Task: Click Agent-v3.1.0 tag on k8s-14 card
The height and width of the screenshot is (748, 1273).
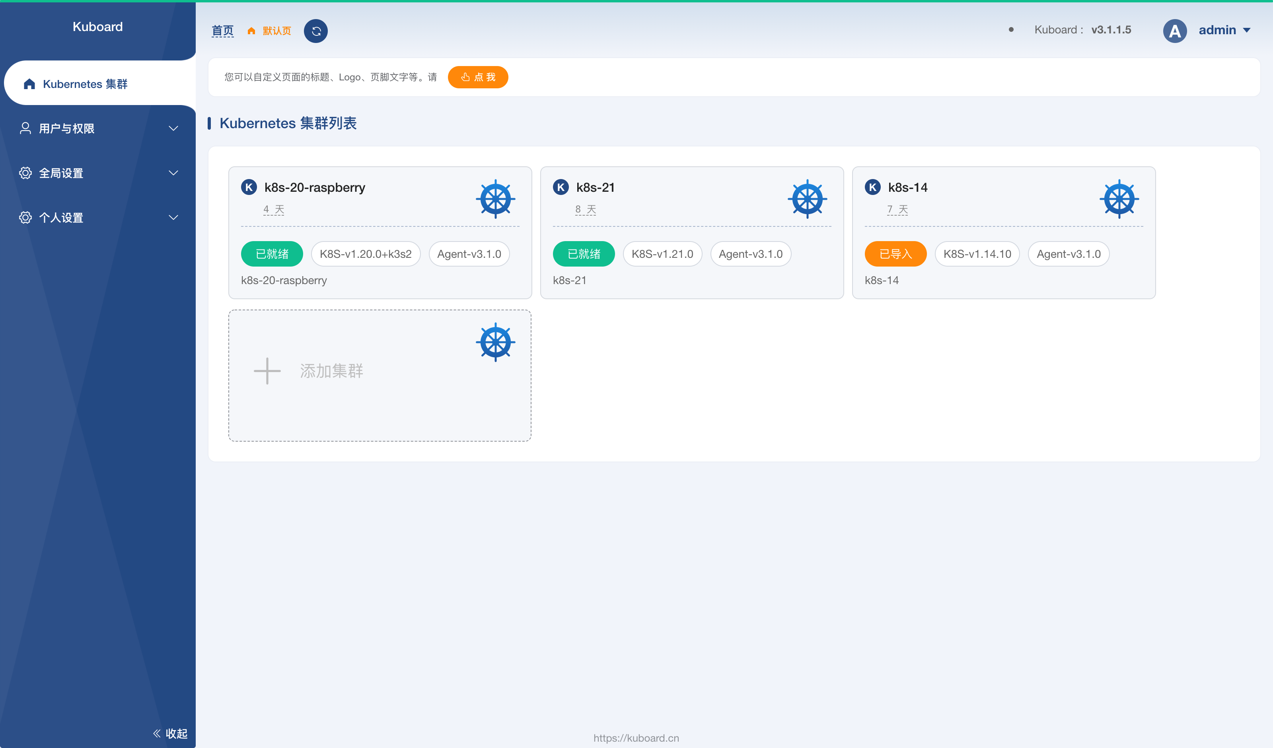Action: point(1069,254)
